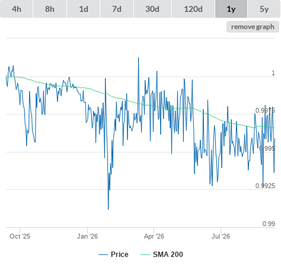This screenshot has height=270, width=281.
Task: Click the Jul '26 axis tick label
Action: coord(221,236)
